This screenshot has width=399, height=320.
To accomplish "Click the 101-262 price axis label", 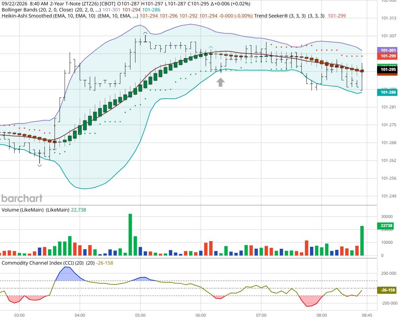I will click(x=389, y=161).
